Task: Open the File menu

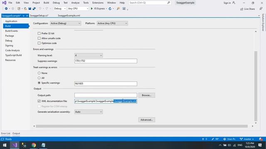Action: click(10, 3)
